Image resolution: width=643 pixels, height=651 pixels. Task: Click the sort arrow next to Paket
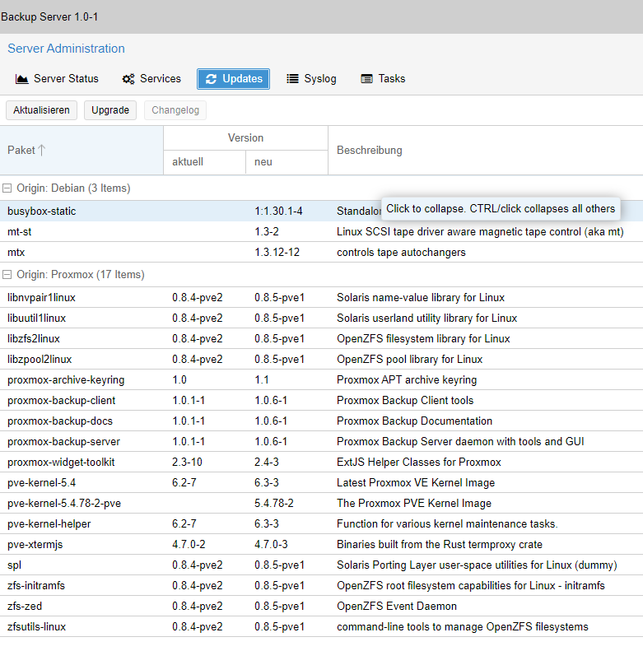(x=41, y=151)
